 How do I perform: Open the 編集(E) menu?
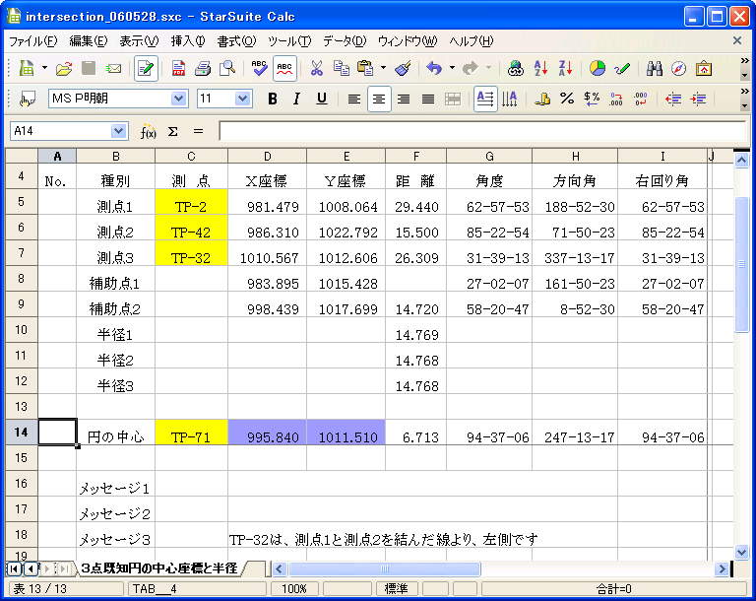(x=89, y=41)
